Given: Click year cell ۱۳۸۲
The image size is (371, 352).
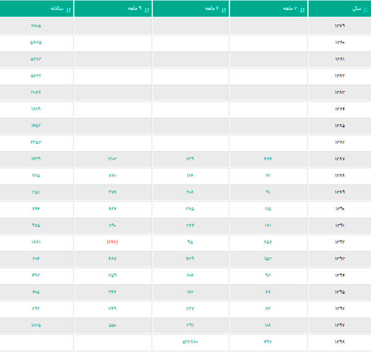Looking at the screenshot, I should click(x=339, y=75).
